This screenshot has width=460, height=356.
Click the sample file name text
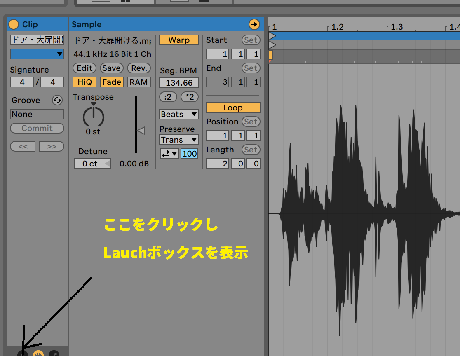point(113,40)
